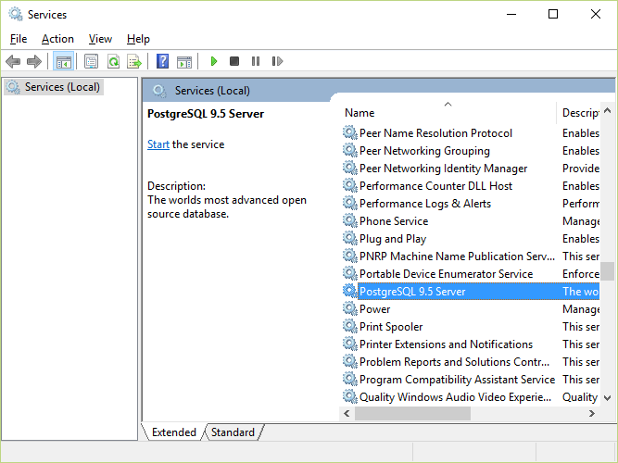Select Problem Reports and Solutions service
Image resolution: width=618 pixels, height=463 pixels.
[471, 361]
